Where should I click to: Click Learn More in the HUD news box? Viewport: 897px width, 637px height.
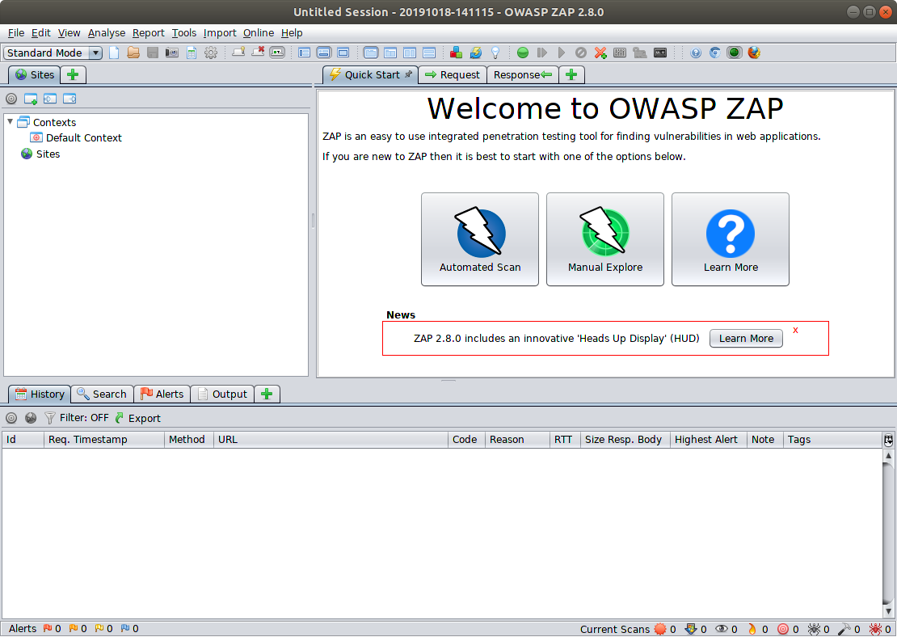point(746,338)
